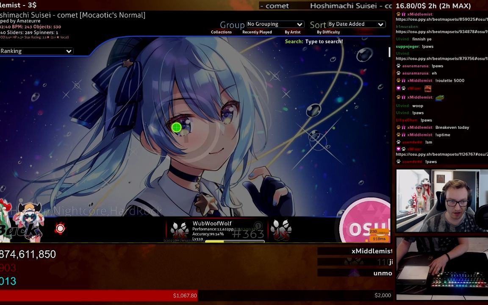The height and width of the screenshot is (305, 488).
Task: Click the paw badge beside the Breakeven today message
Action: (x=398, y=128)
